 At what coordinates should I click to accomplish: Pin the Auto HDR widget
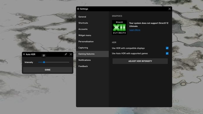click(x=66, y=54)
